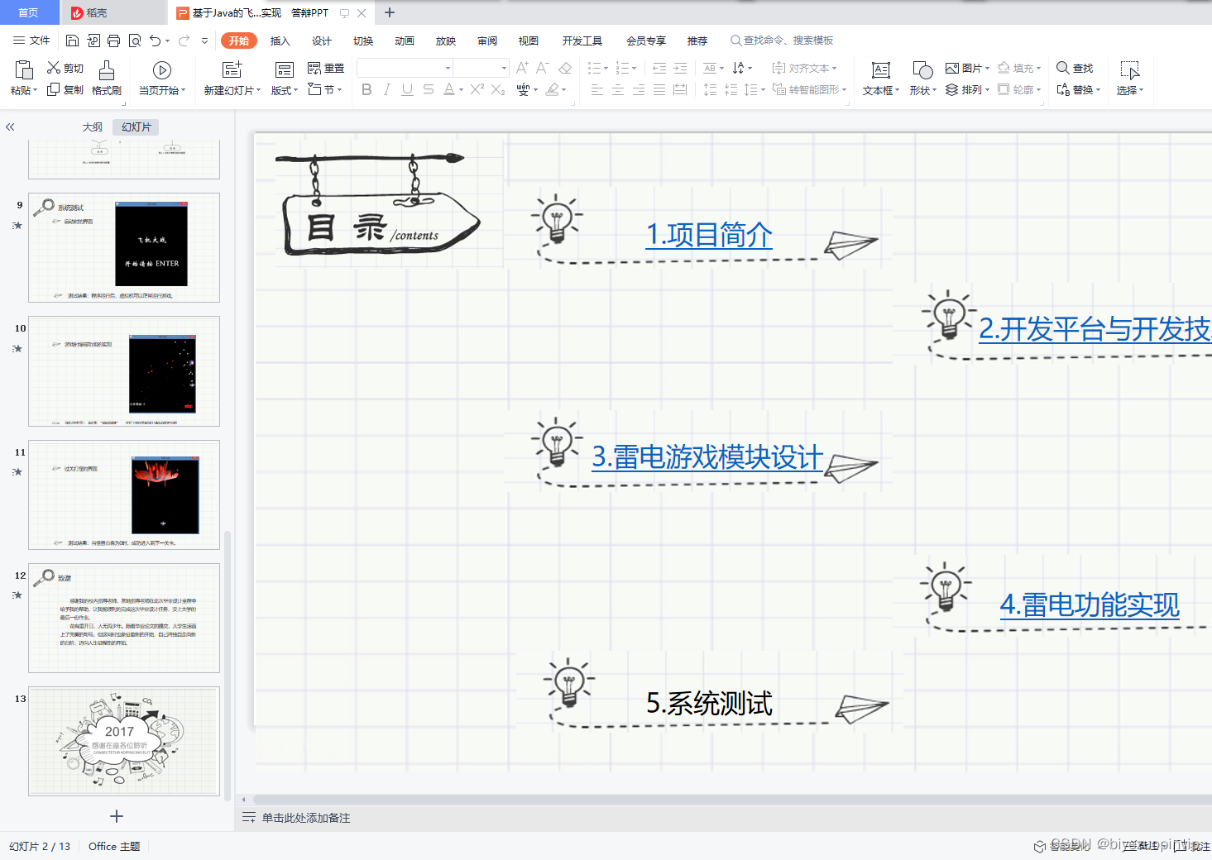The image size is (1212, 860).
Task: Click the Export to PDF icon
Action: (x=93, y=41)
